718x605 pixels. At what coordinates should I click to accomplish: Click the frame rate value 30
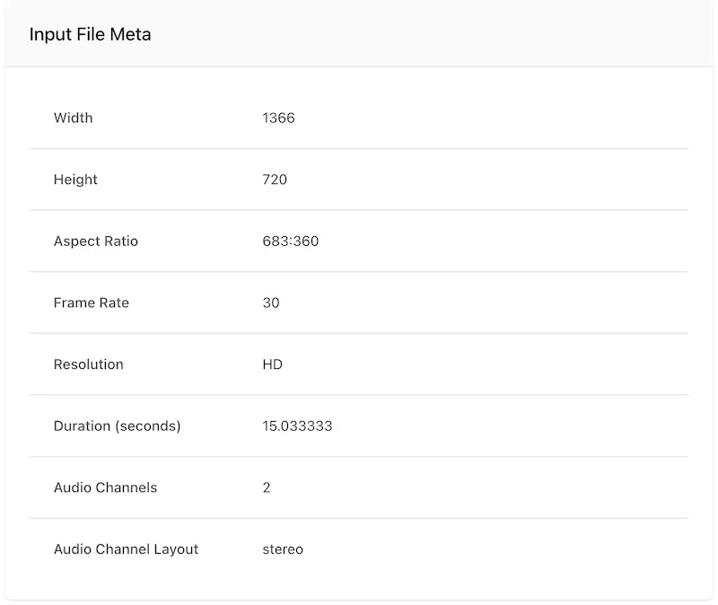(269, 302)
